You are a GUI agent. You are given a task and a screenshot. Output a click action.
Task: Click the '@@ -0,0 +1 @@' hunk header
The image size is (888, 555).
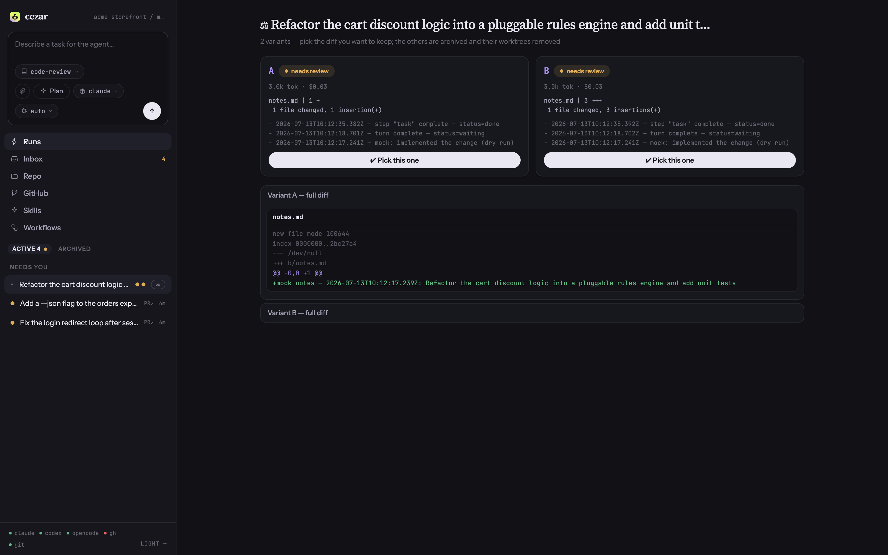pyautogui.click(x=297, y=273)
